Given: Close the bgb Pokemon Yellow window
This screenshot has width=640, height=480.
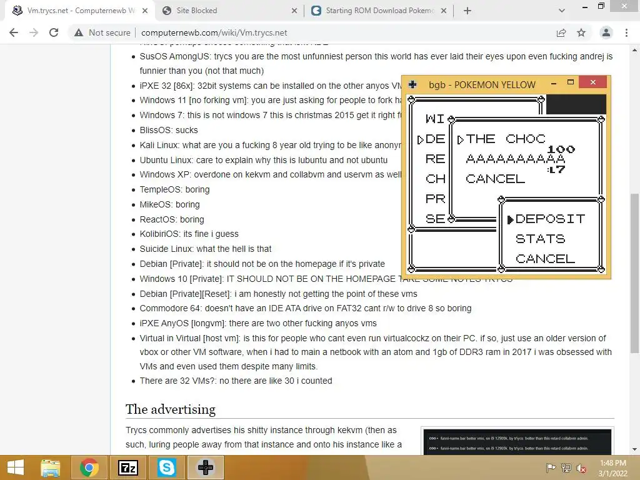Looking at the screenshot, I should (x=593, y=82).
